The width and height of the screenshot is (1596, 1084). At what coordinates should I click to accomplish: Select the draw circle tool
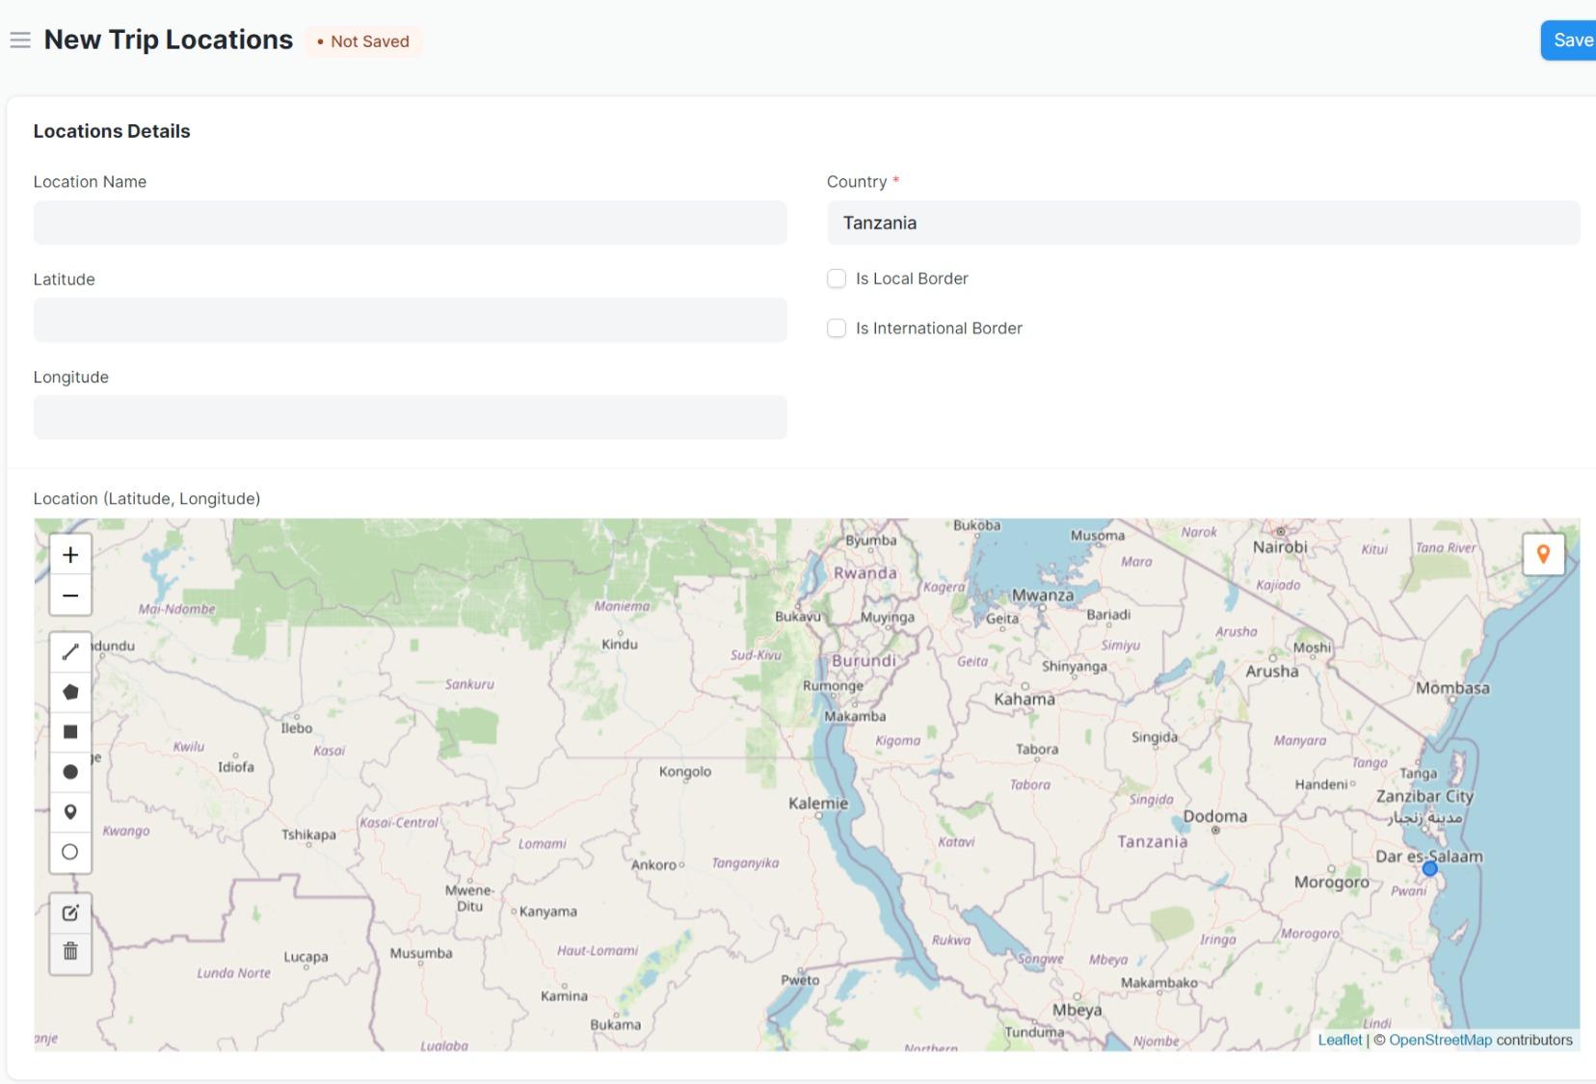[x=70, y=772]
